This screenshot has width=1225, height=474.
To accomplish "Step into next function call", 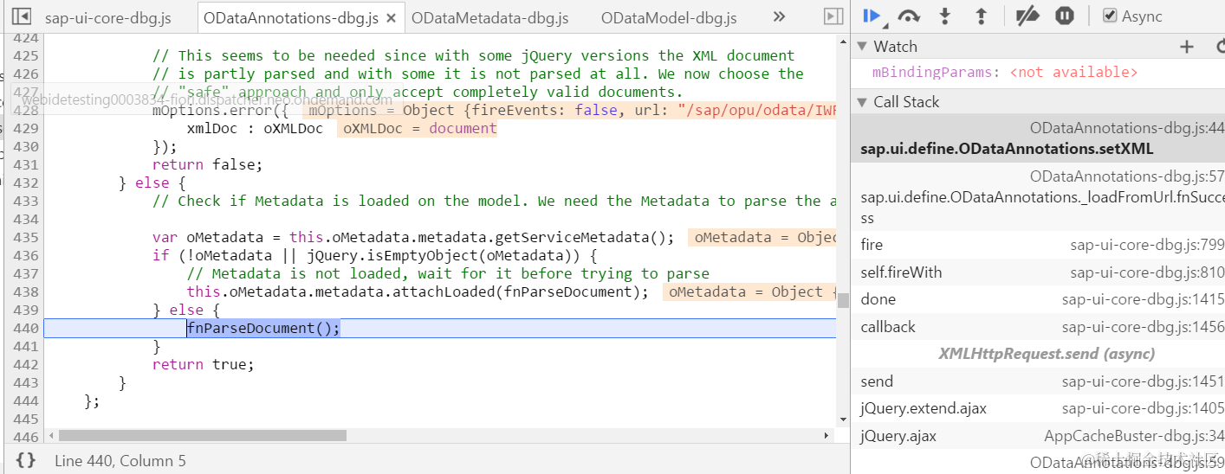I will coord(945,16).
